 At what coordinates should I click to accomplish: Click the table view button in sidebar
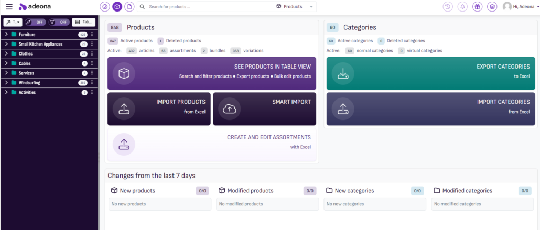coord(84,22)
